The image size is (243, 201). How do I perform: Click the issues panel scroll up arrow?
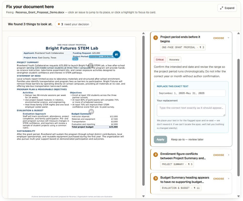coord(238,33)
